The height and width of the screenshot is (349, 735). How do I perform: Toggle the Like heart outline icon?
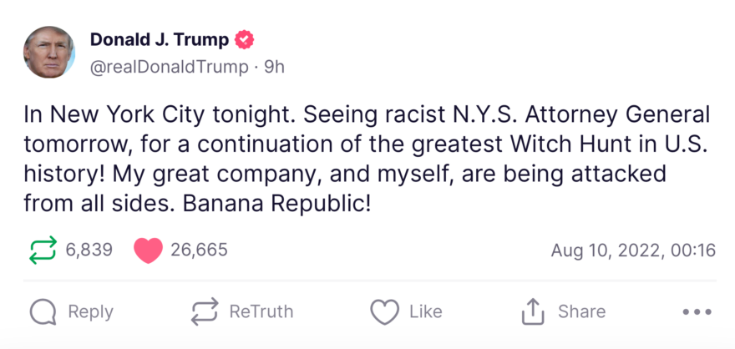pyautogui.click(x=384, y=312)
